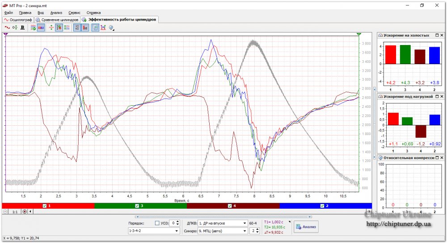This screenshot has height=243, width=447.
Task: Toggle cylinder 3 checkbox in green band
Action: (x=137, y=206)
